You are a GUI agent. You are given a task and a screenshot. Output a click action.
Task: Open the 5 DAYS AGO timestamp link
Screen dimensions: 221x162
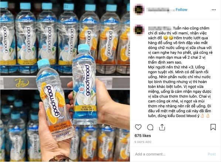tap(143, 142)
